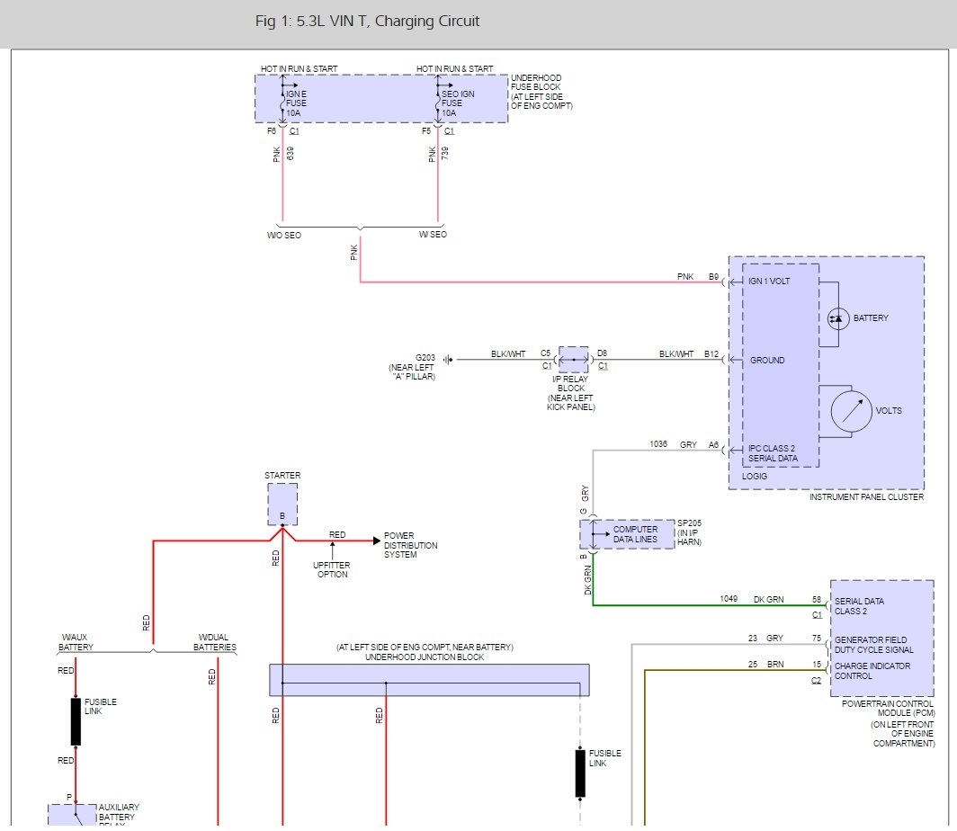Select the Starter component box
The image size is (957, 831).
tap(282, 505)
